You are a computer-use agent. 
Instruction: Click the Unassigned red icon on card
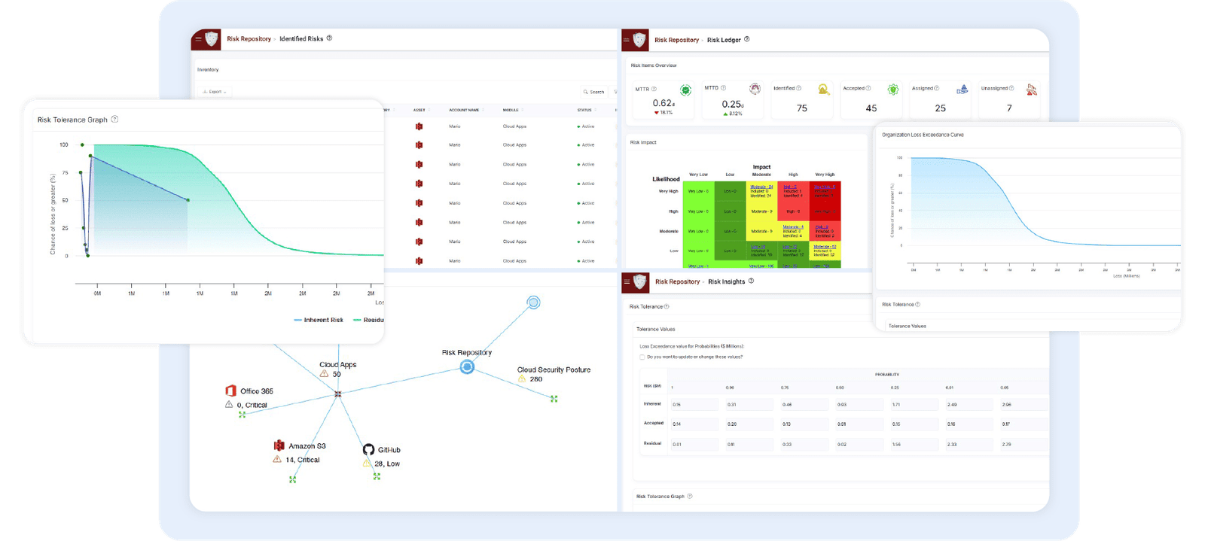click(1031, 90)
